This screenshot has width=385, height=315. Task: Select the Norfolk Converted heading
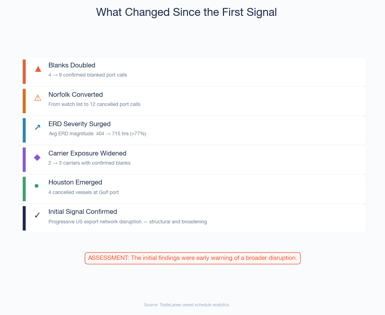click(75, 94)
